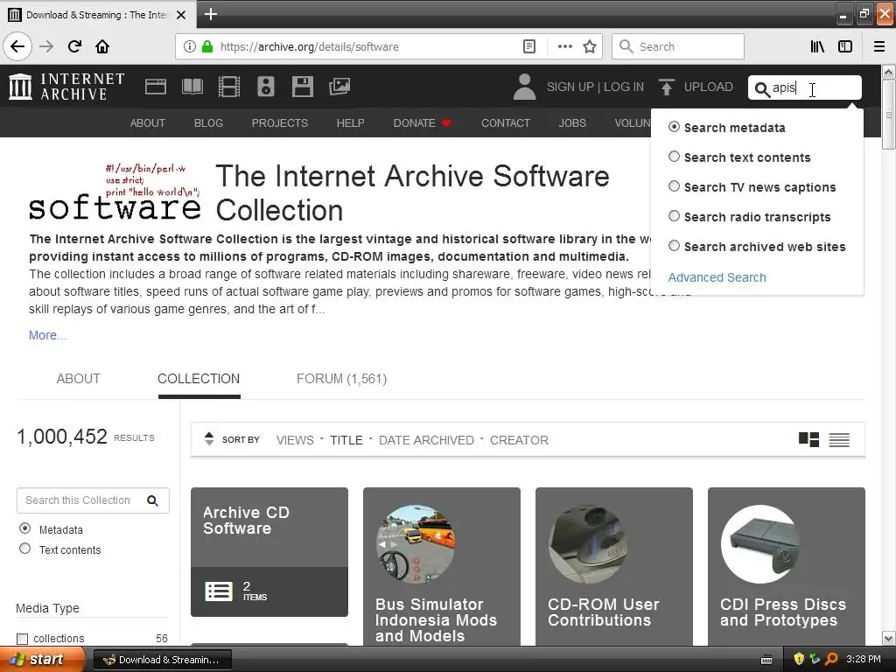Open a new browser tab
This screenshot has width=896, height=672.
[211, 14]
